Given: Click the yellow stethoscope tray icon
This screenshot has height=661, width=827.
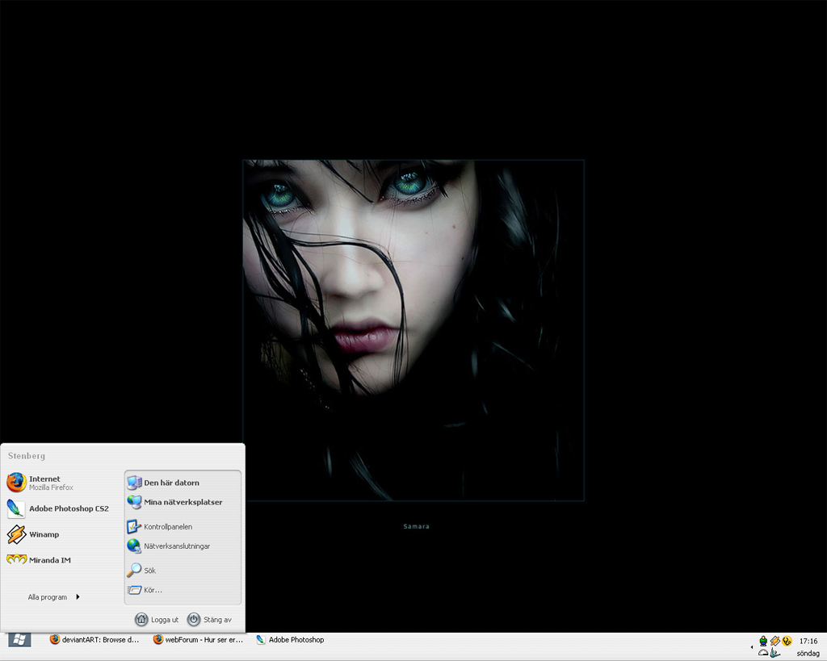Looking at the screenshot, I should click(787, 641).
